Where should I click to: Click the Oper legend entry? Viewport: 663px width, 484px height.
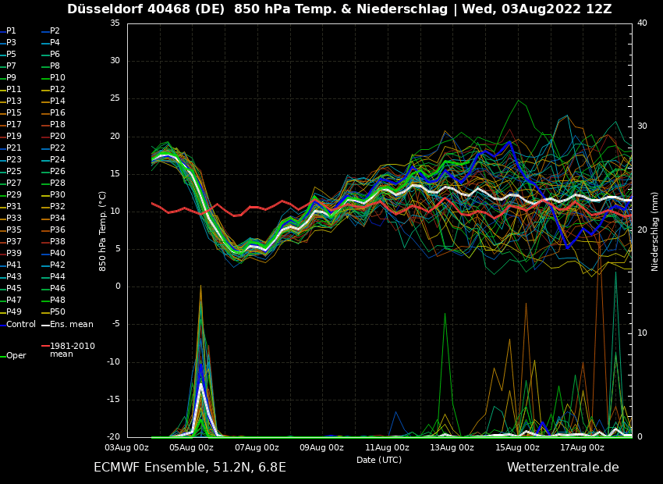point(16,356)
